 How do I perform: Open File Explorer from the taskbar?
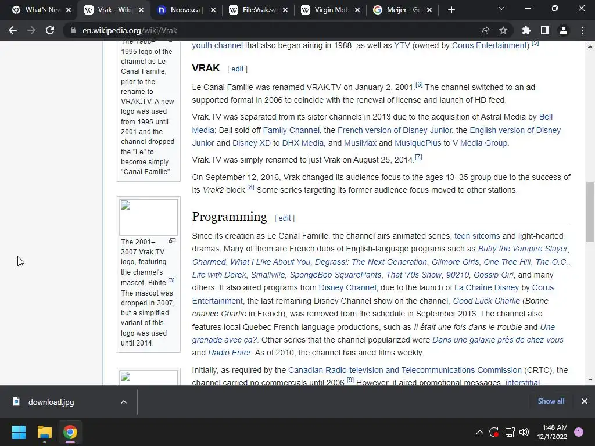tap(44, 432)
